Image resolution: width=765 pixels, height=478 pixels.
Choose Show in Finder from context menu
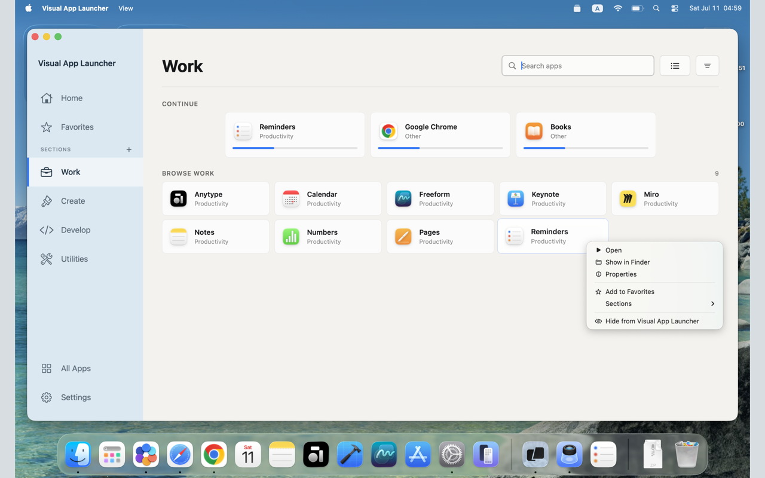[x=654, y=262]
